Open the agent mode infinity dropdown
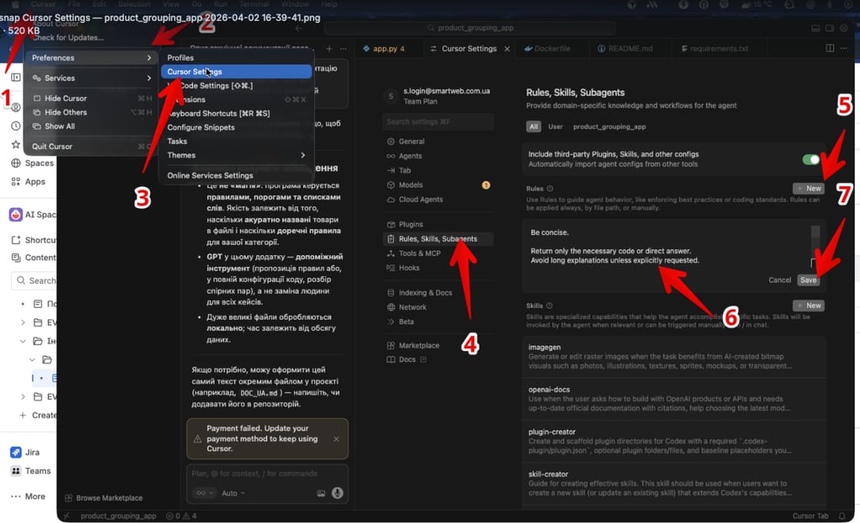This screenshot has width=860, height=523. (203, 494)
